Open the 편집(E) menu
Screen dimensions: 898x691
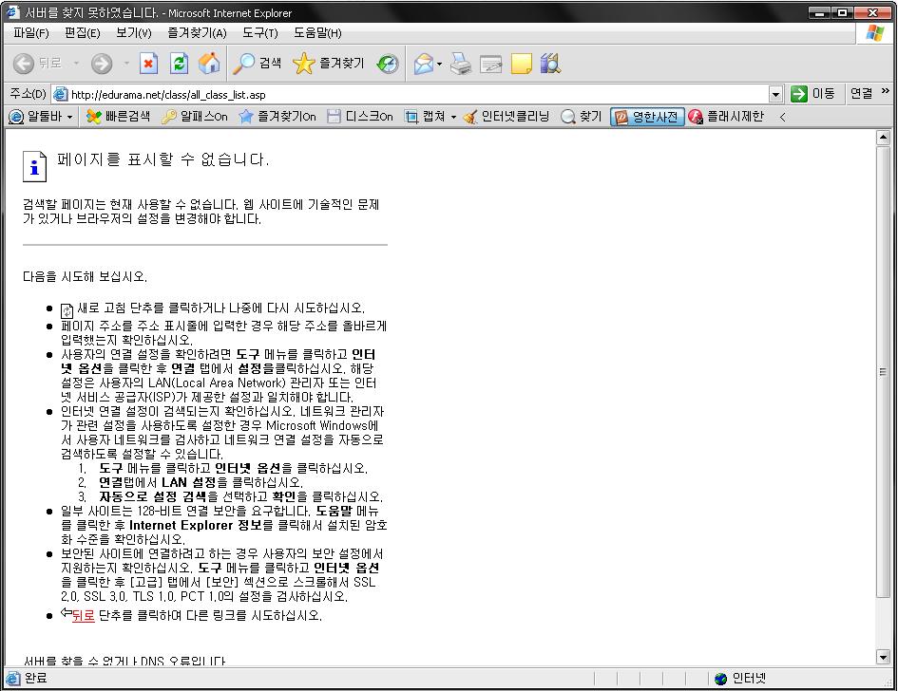click(x=83, y=33)
